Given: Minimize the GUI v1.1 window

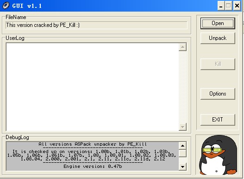Looking at the screenshot, I should point(221,6).
